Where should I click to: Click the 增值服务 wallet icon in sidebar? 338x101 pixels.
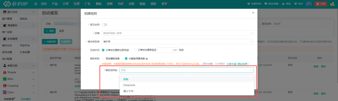click(5, 26)
